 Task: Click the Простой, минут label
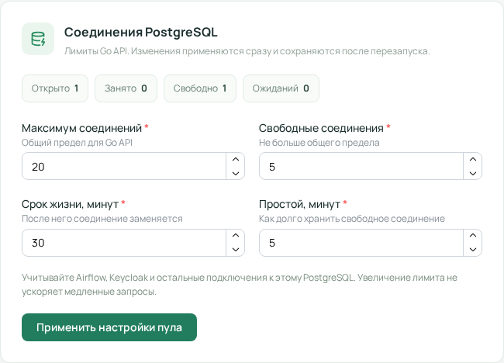click(x=299, y=204)
